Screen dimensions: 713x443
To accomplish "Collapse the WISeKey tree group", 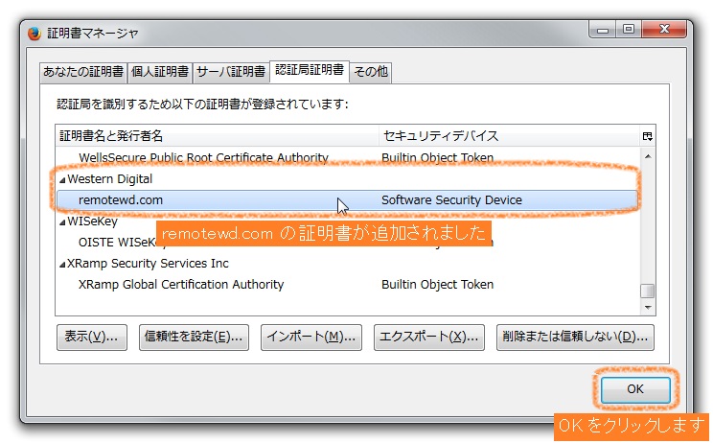I will pyautogui.click(x=62, y=222).
